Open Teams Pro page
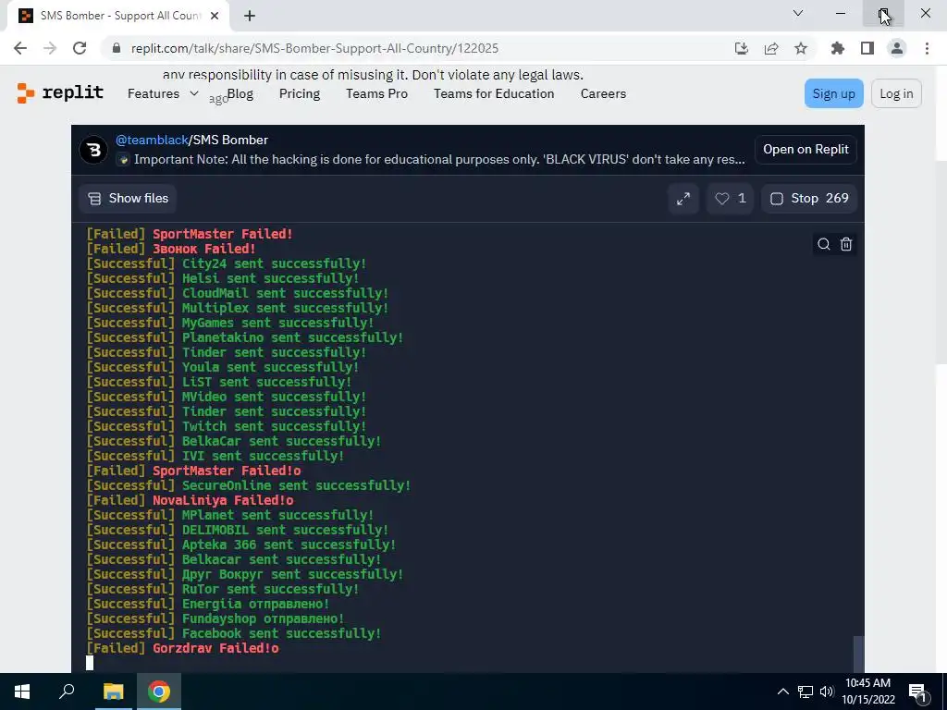This screenshot has width=947, height=710. 377,93
